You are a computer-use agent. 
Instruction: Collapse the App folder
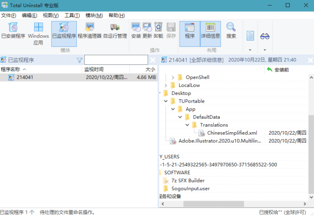click(x=173, y=109)
